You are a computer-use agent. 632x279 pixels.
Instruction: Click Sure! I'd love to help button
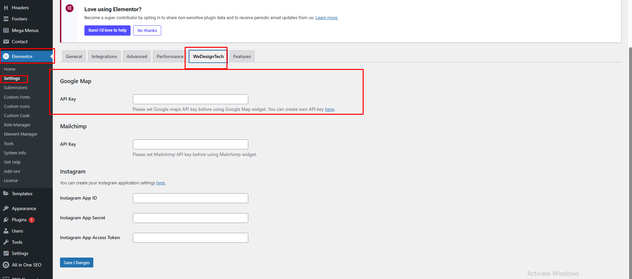(x=107, y=30)
